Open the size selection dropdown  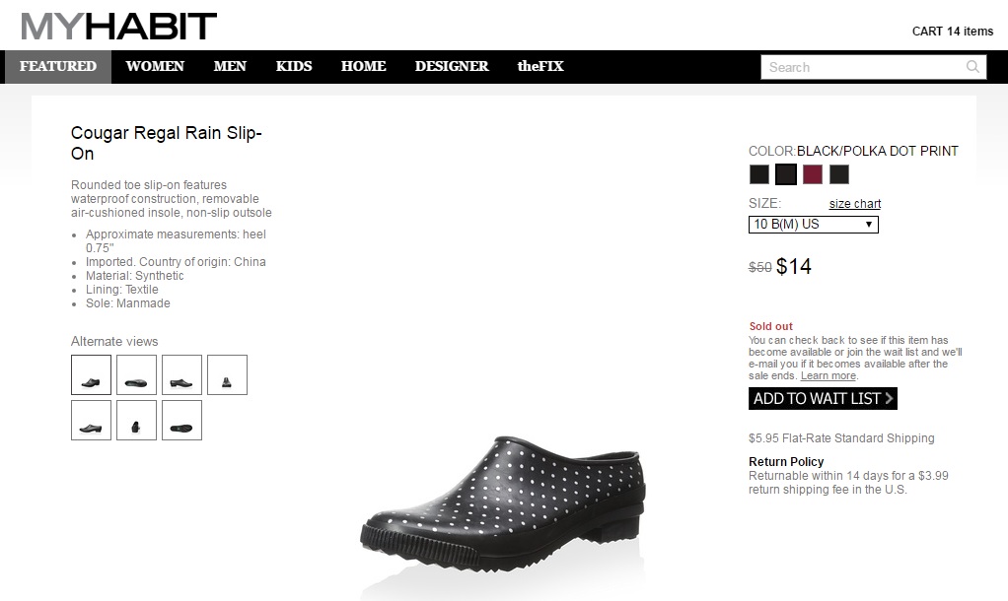813,225
